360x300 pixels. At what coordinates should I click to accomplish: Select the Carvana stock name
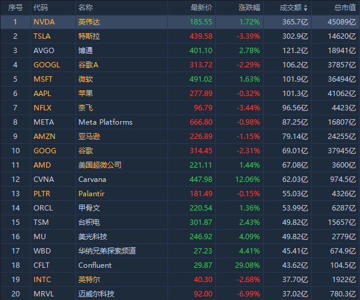(x=92, y=180)
